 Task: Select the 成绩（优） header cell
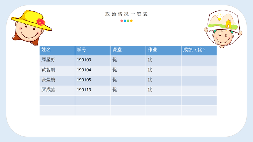pyautogui.click(x=199, y=51)
